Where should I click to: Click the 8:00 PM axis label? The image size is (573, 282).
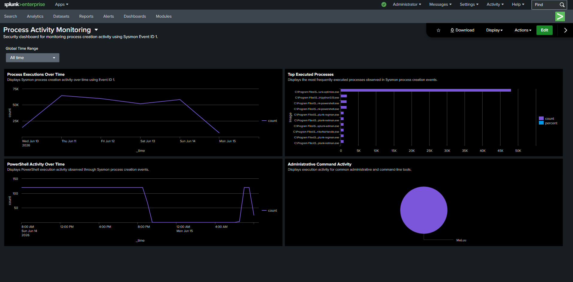pos(144,227)
